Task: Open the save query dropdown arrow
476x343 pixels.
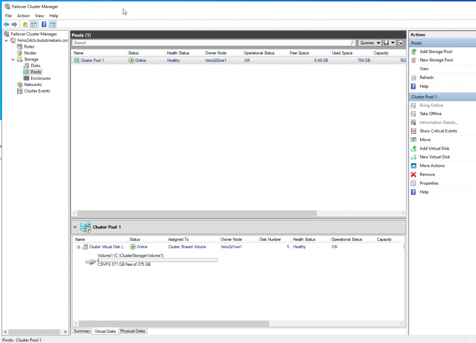Action: [393, 43]
